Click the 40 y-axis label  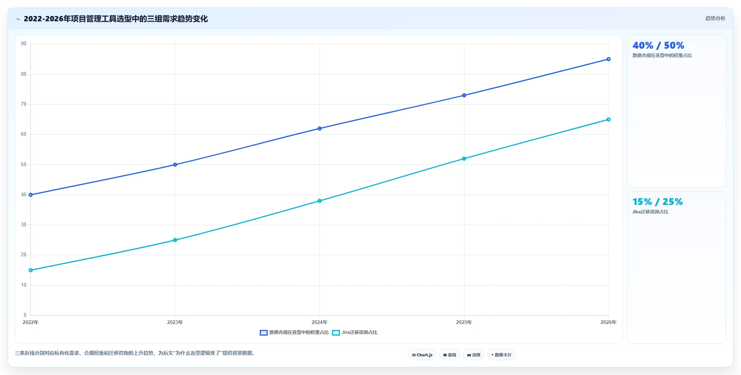(24, 194)
